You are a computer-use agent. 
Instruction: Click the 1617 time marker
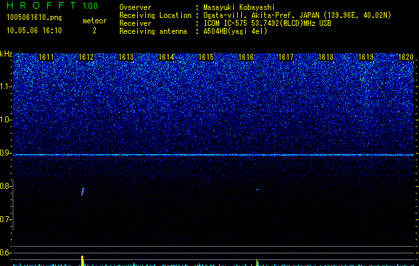[286, 57]
